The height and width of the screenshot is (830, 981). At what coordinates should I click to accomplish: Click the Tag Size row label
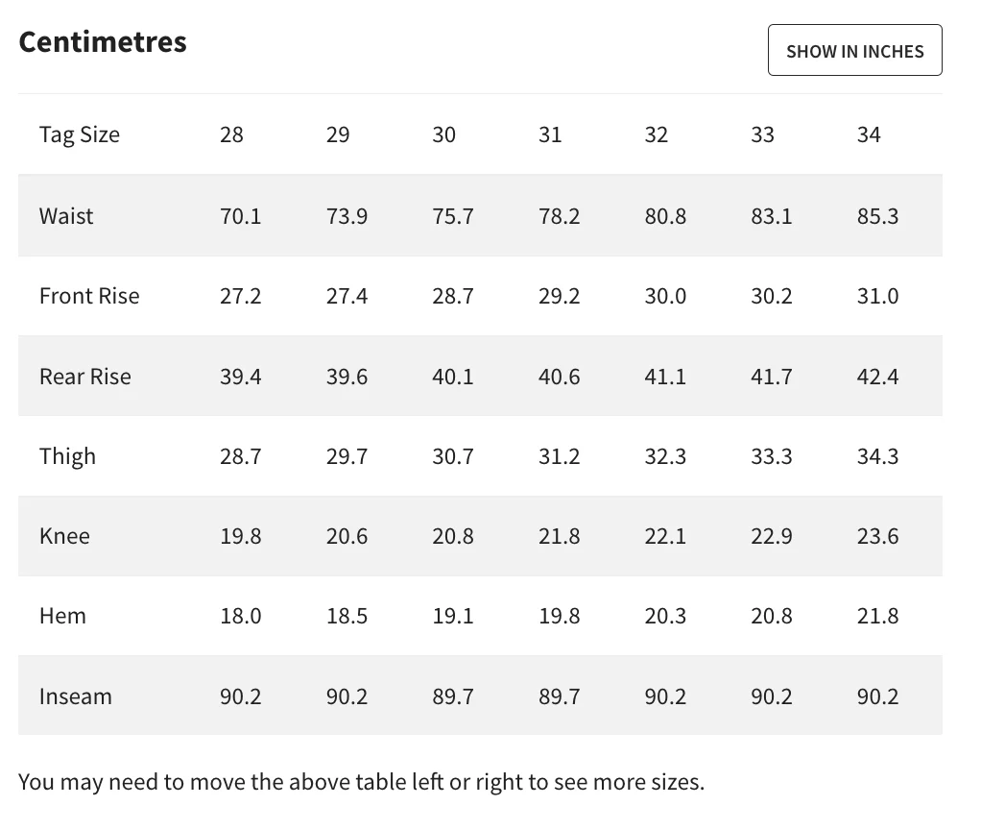point(80,134)
